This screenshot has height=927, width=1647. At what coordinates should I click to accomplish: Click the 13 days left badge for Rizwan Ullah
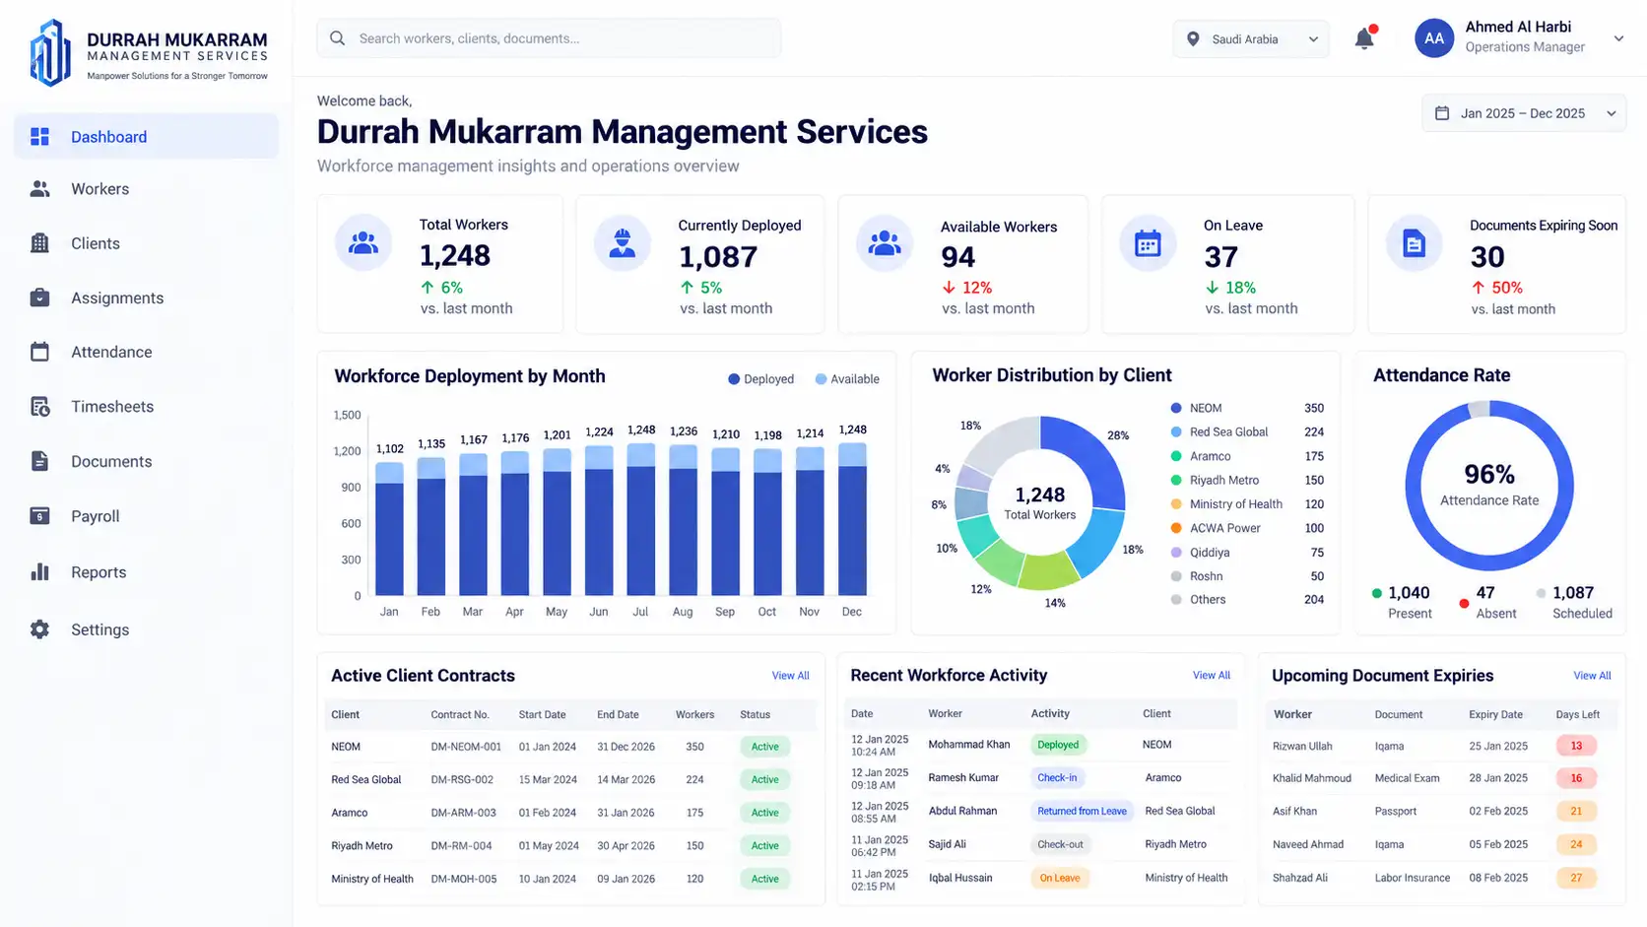(x=1576, y=746)
